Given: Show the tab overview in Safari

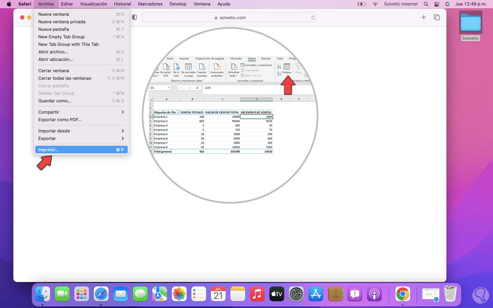Looking at the screenshot, I should pos(437,17).
